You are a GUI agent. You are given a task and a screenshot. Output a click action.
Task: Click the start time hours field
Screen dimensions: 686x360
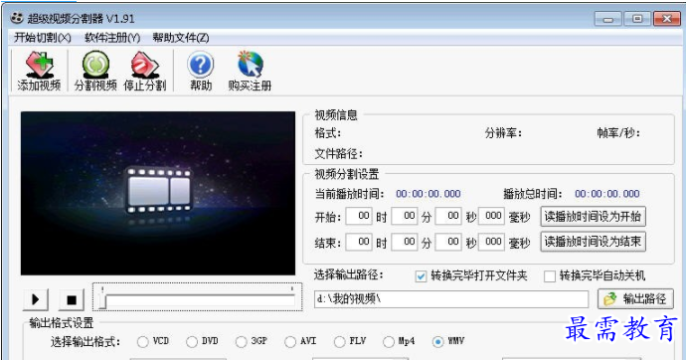pyautogui.click(x=359, y=216)
